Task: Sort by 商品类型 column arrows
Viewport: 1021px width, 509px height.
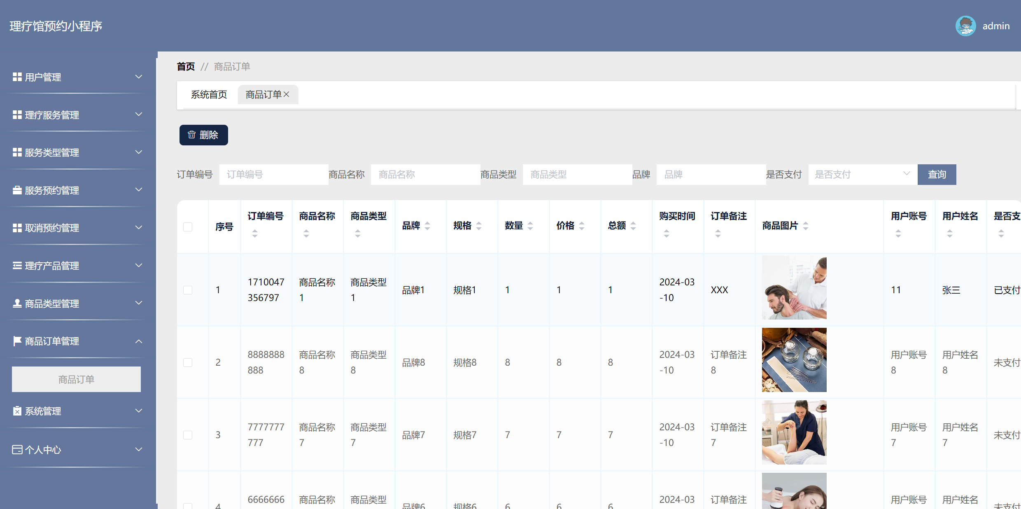Action: click(x=358, y=233)
